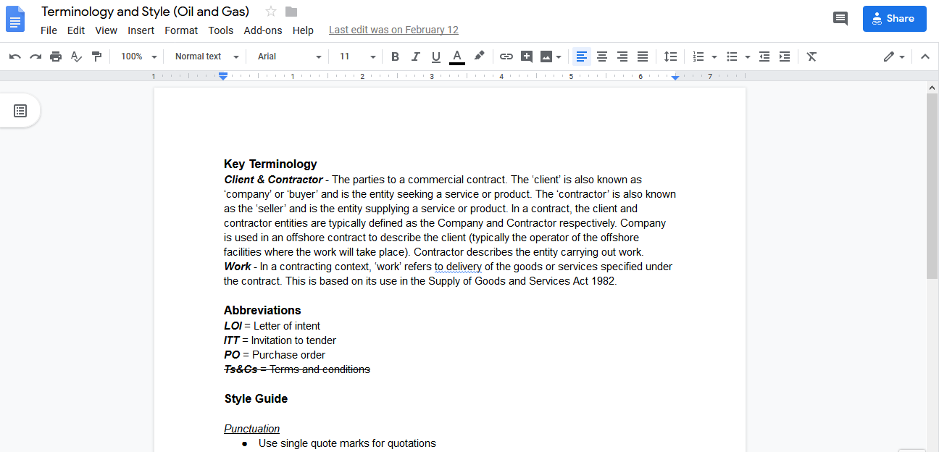Open the highlight color tool
This screenshot has height=452, width=939.
(479, 56)
